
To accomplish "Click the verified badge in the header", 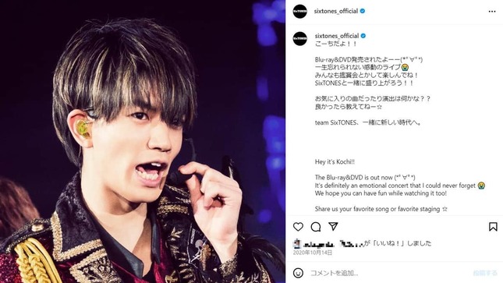I will click(x=363, y=11).
